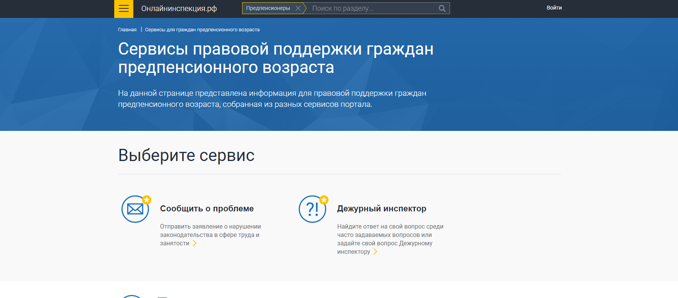Screen dimensions: 678x298
Task: Open breadcrumb Сервисы для граждан предпенсионного возраста
Action: click(x=202, y=30)
